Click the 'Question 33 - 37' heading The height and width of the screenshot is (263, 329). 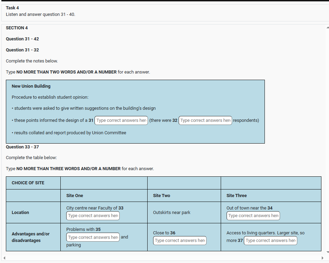click(22, 147)
